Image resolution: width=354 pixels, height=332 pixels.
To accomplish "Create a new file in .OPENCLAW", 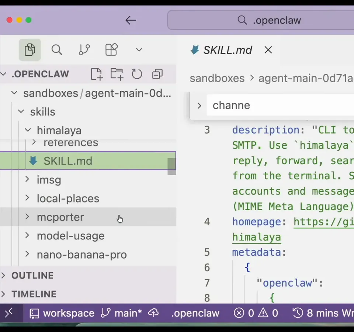I will (97, 74).
